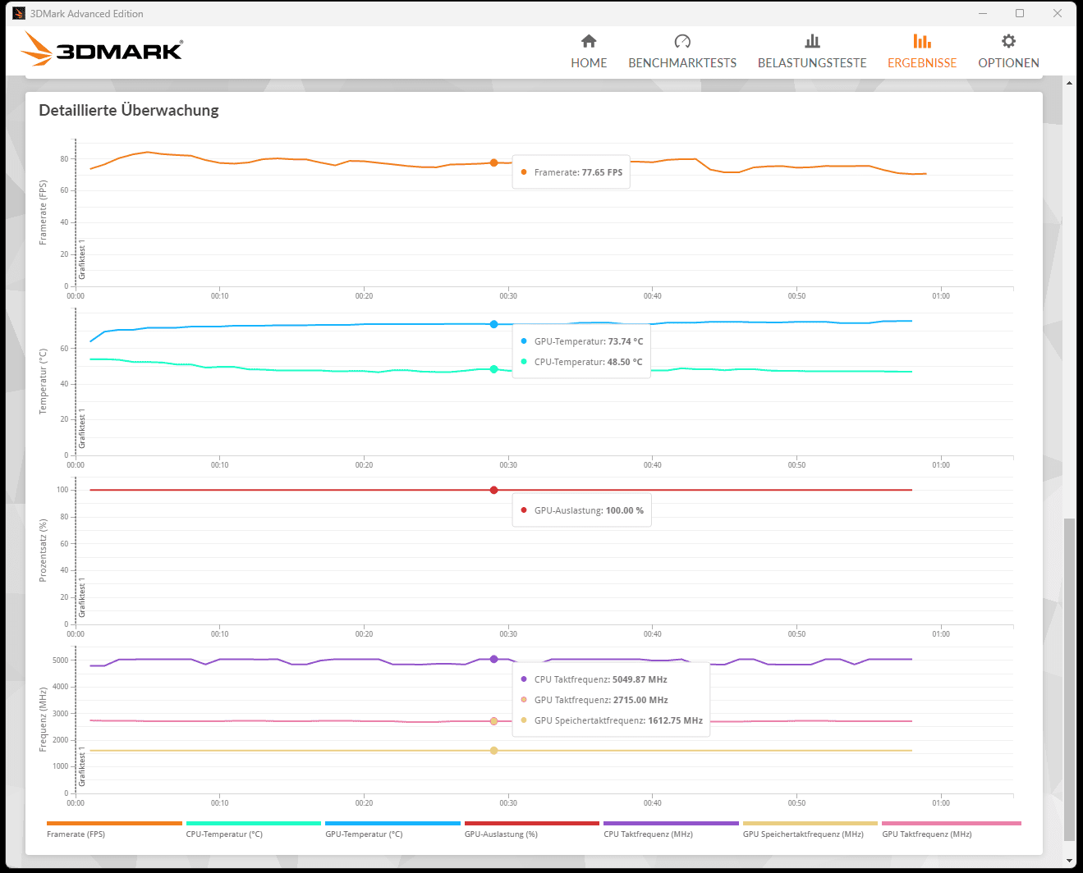Toggle CPU-Temperatur (°C) legend series
The image size is (1083, 873).
(254, 830)
